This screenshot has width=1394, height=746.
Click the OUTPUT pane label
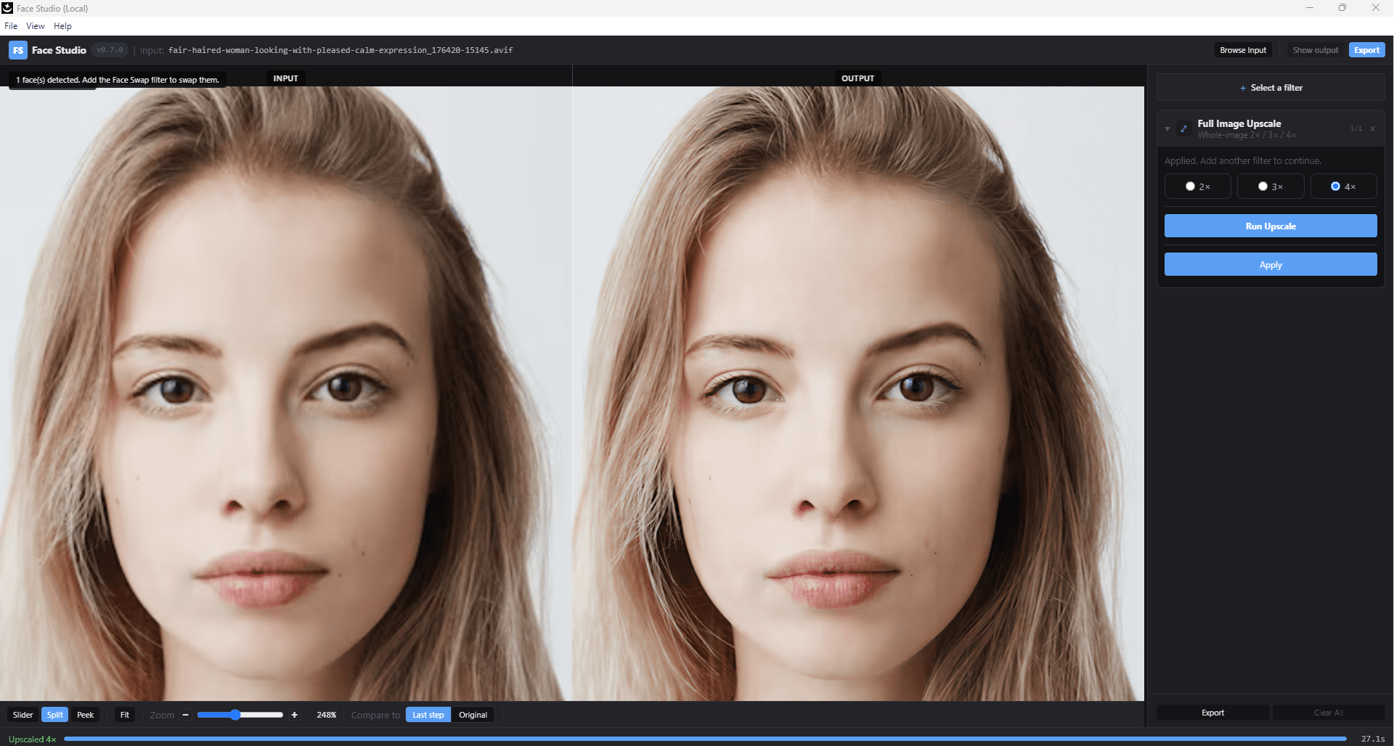point(858,78)
